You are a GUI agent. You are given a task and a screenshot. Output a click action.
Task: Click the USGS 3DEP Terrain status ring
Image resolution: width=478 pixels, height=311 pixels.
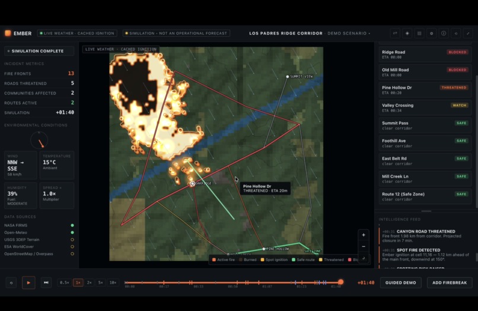(72, 240)
